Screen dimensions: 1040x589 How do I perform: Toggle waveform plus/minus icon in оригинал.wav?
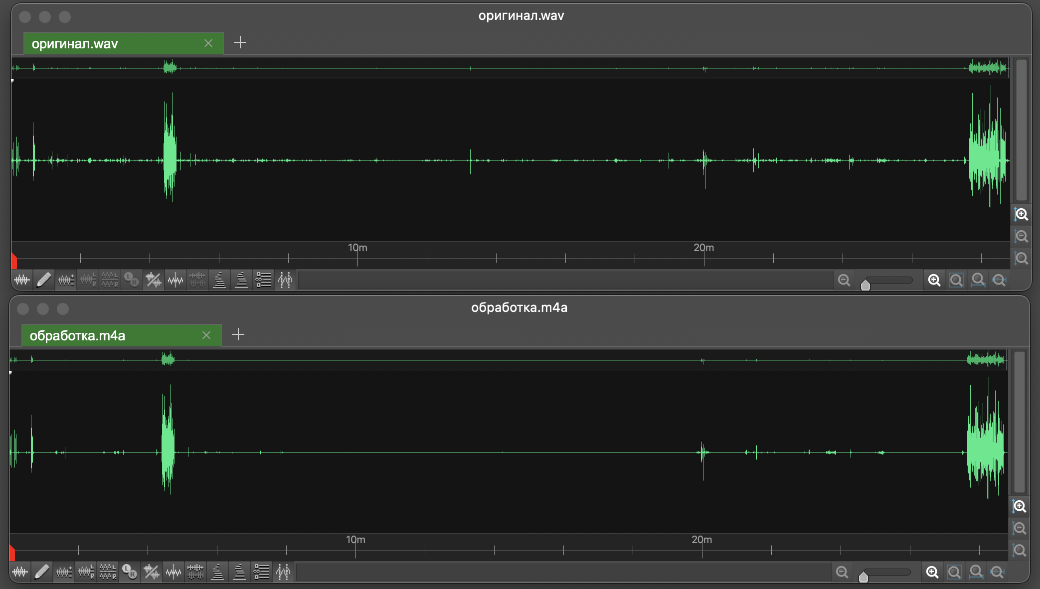(66, 280)
